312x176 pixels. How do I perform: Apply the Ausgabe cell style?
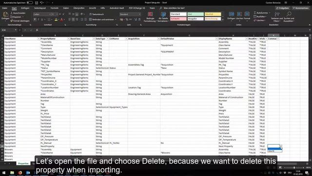click(195, 19)
